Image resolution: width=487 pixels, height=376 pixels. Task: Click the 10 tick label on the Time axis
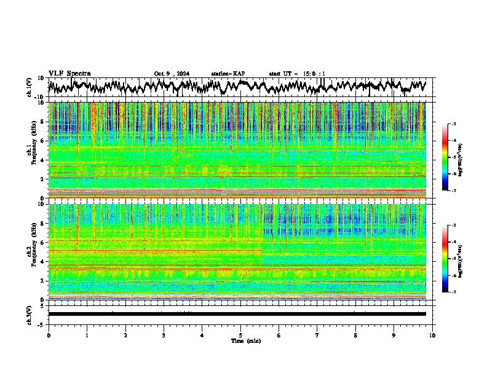[x=432, y=335]
